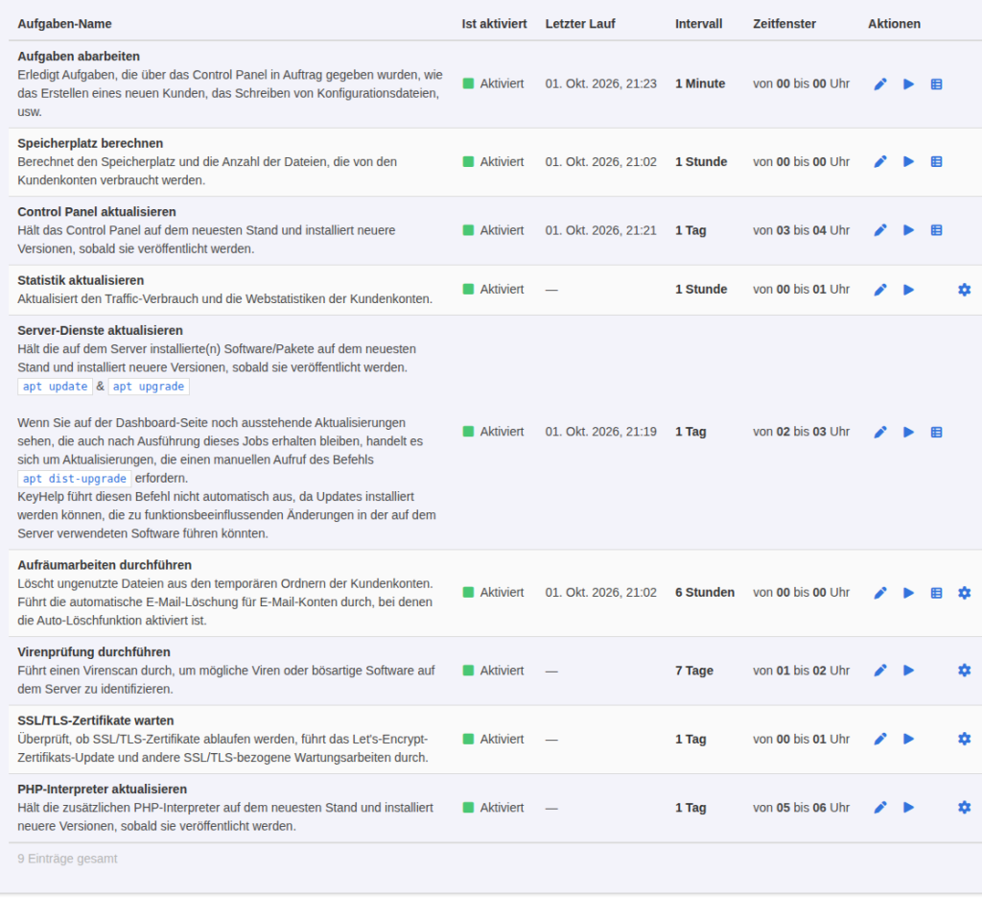982x920 pixels.
Task: Run 'PHP-Interpreter aktualisieren' now
Action: coord(908,807)
